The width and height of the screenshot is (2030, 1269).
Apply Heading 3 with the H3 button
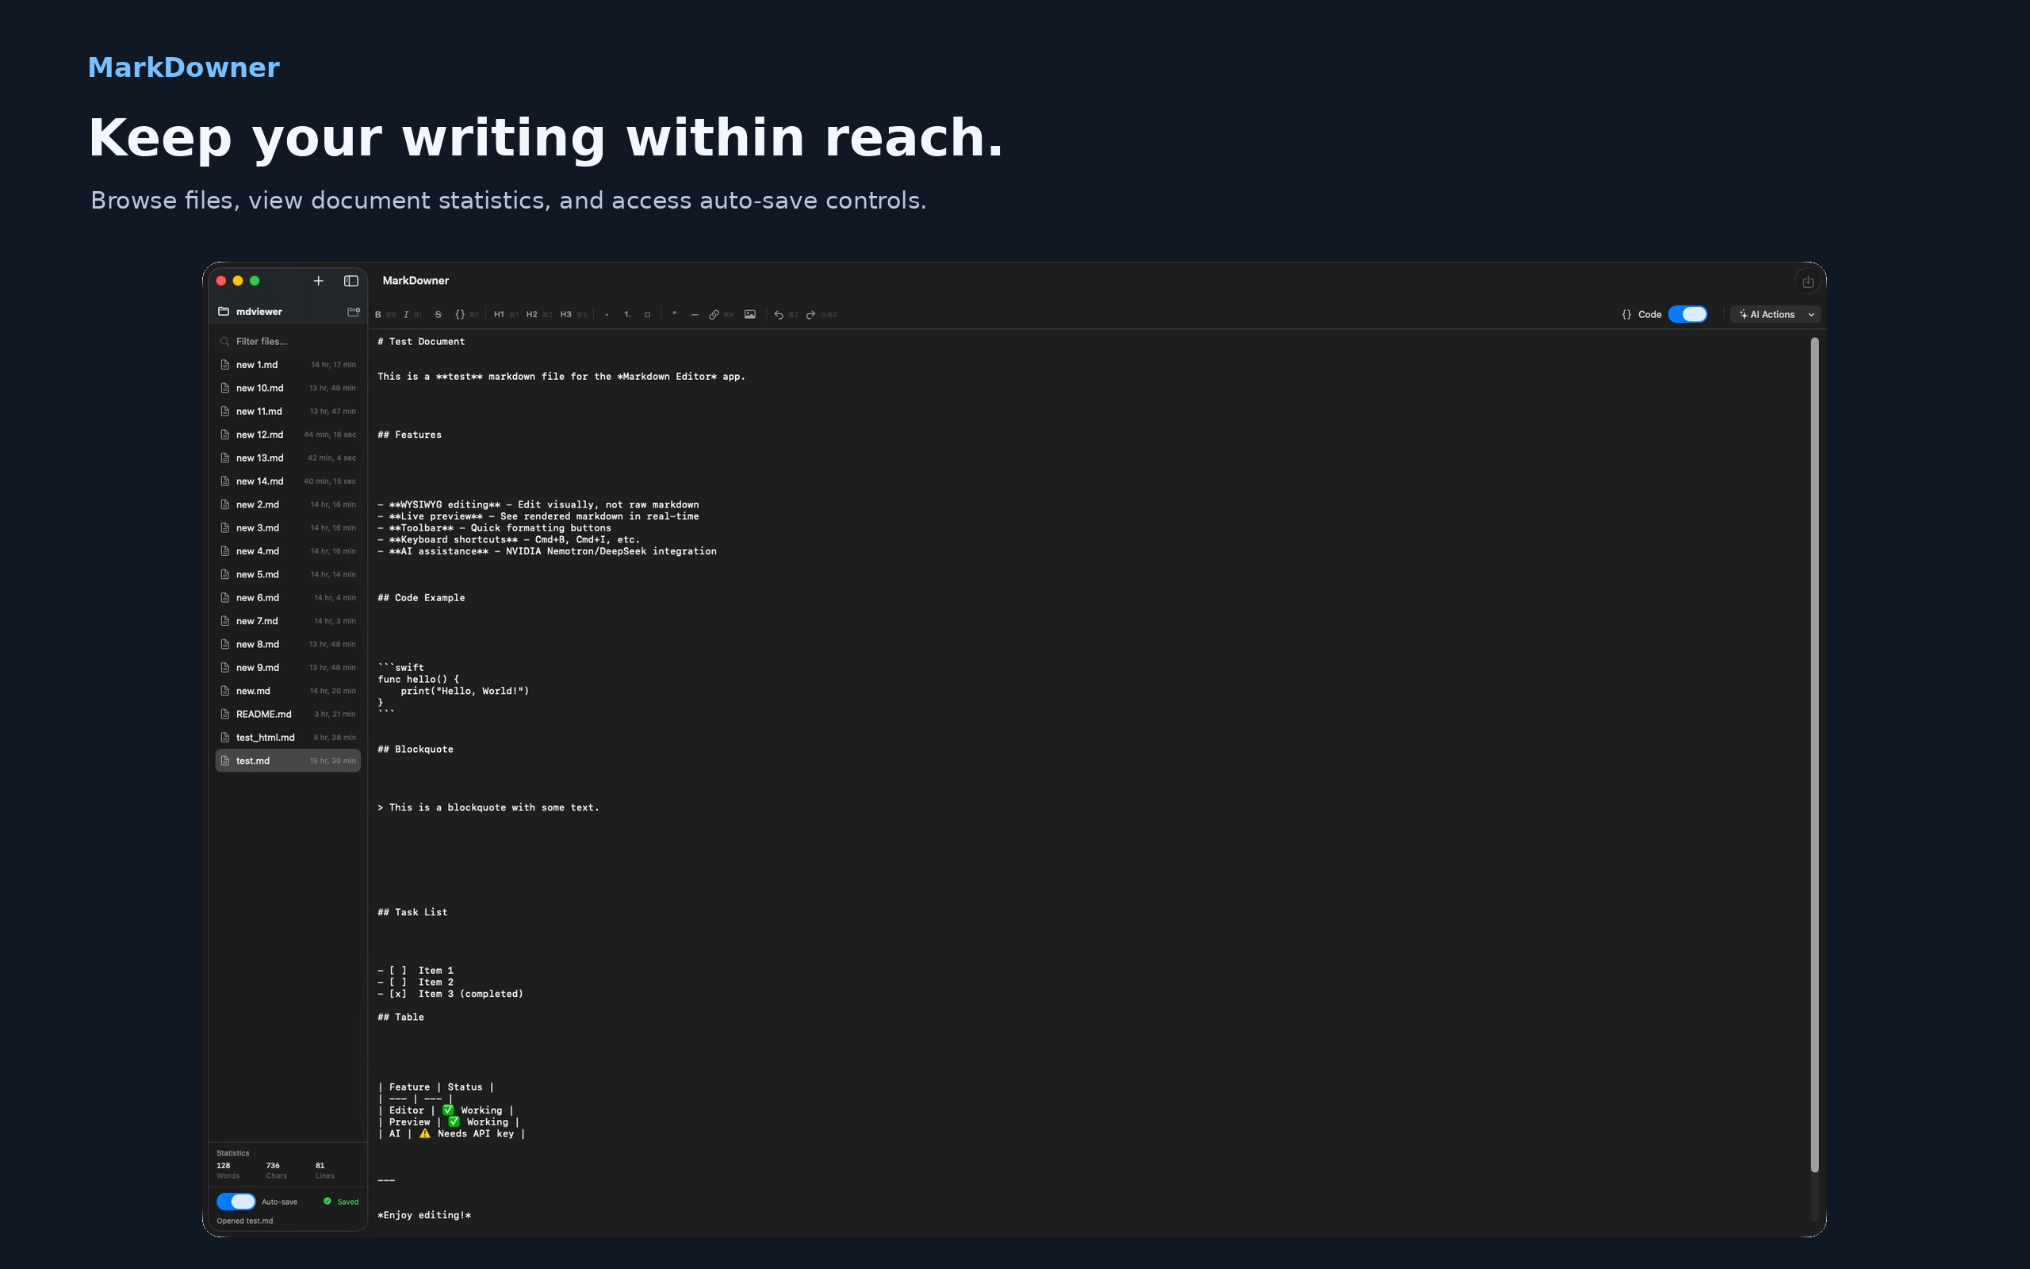pos(566,315)
